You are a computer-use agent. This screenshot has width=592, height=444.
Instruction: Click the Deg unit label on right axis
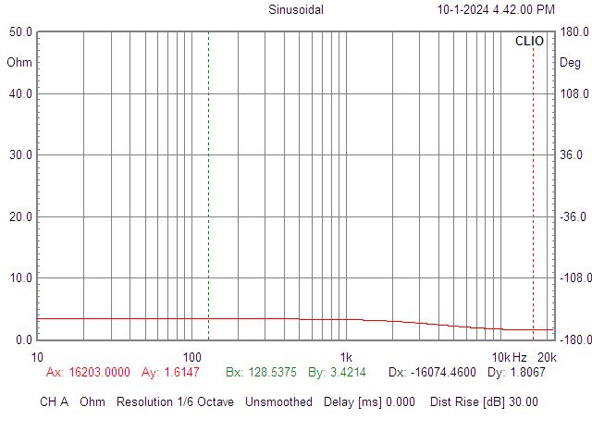[x=571, y=63]
